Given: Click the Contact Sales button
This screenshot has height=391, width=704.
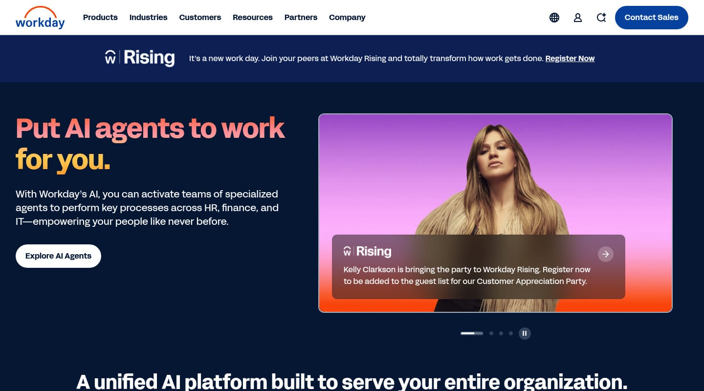Looking at the screenshot, I should (652, 18).
